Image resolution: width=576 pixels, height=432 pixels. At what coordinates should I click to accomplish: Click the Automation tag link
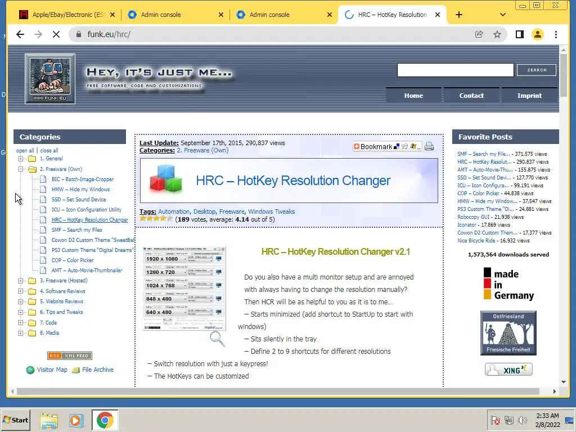point(174,211)
